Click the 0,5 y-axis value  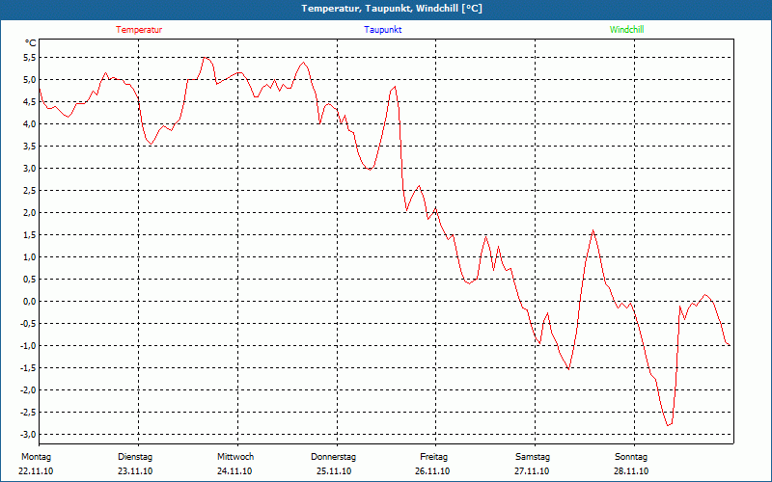click(x=30, y=279)
